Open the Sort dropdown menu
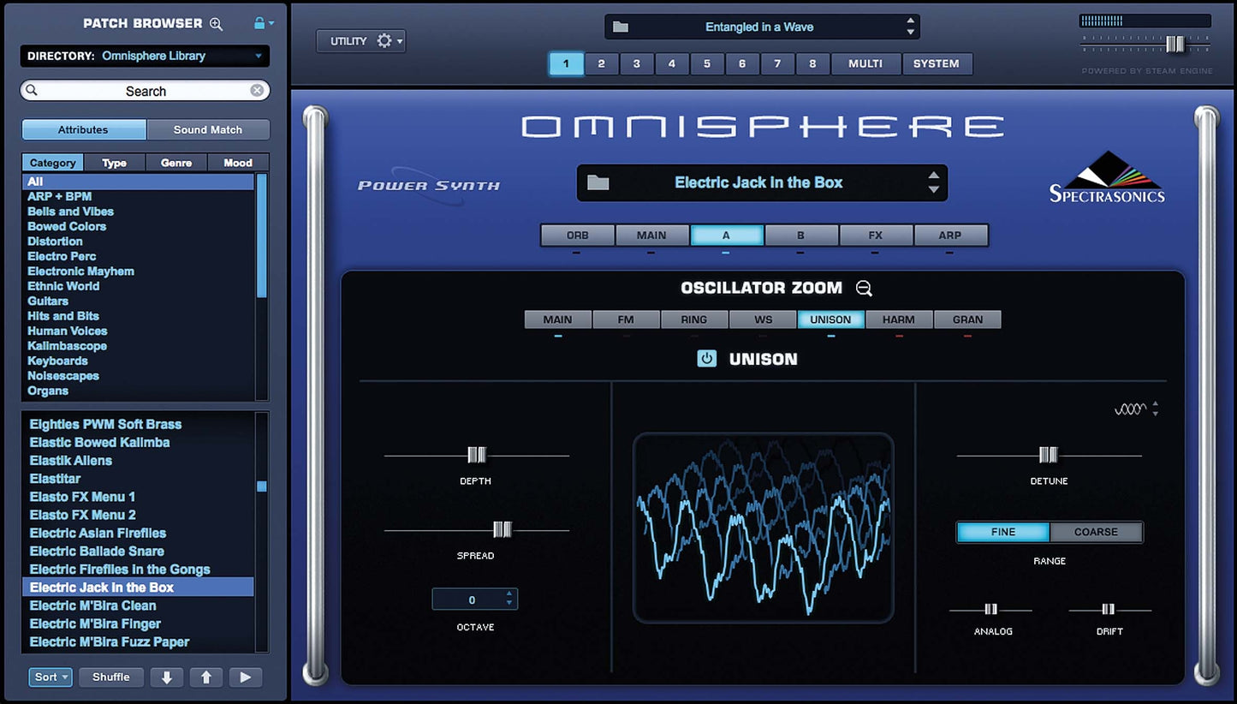This screenshot has width=1237, height=704. (51, 677)
